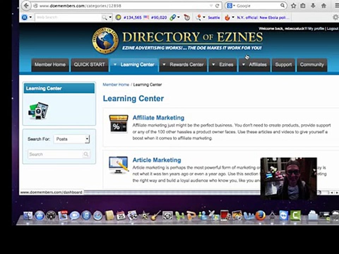Open the bookmarks list icon
The image size is (339, 254).
click(303, 6)
